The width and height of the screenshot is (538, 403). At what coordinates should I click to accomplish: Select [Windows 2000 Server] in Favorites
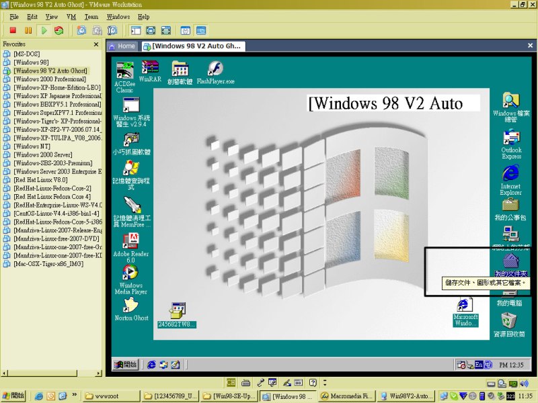coord(42,154)
